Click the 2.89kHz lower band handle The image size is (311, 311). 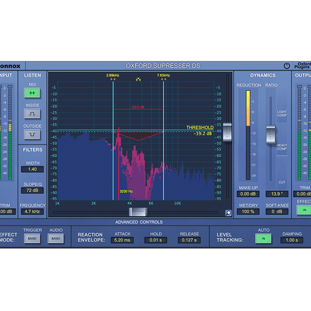point(113,79)
